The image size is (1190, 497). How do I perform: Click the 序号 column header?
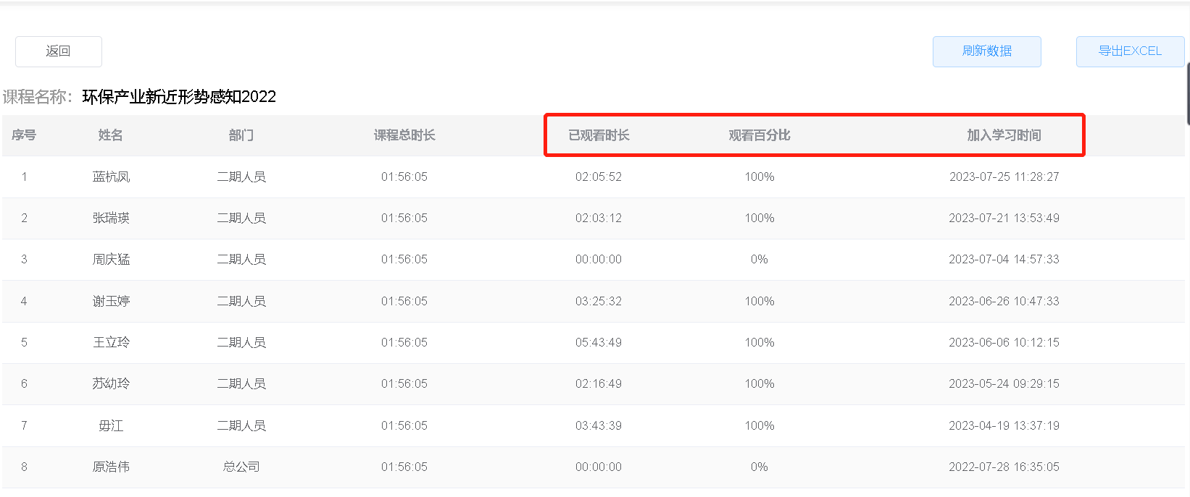coord(24,135)
